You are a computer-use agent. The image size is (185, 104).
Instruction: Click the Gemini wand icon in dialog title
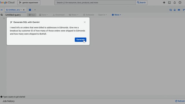pyautogui.click(x=11, y=22)
